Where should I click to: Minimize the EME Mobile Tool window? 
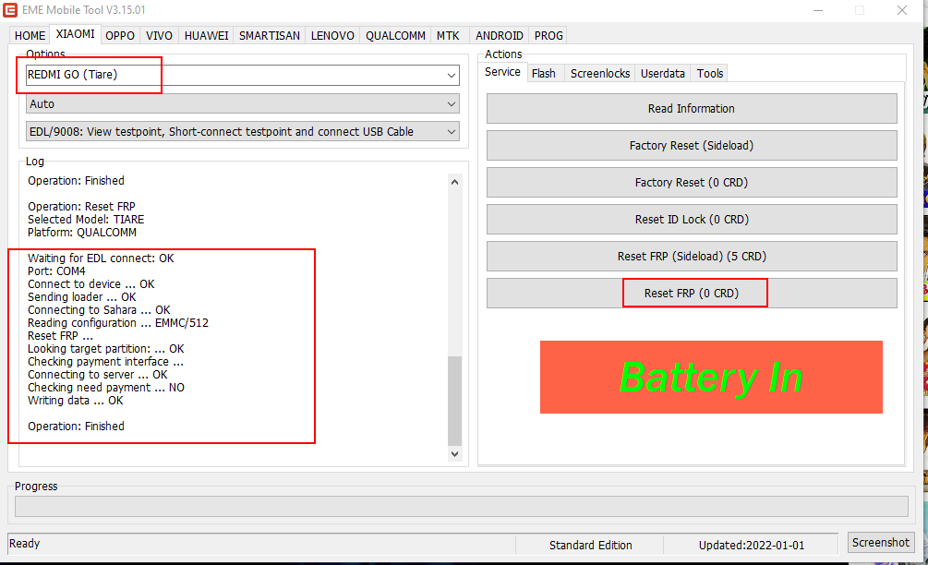click(x=818, y=10)
